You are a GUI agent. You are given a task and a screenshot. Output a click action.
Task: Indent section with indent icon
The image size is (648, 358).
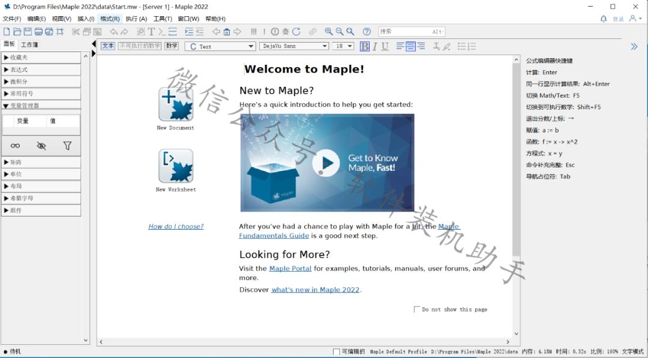point(189,31)
